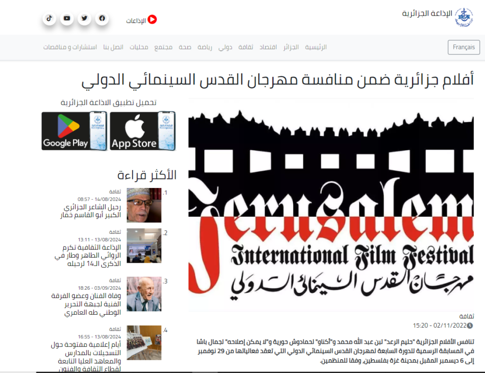Image resolution: width=485 pixels, height=373 pixels.
Task: Click ثقافة tag above 13:11 - 13/08/2024
Action: point(115,232)
